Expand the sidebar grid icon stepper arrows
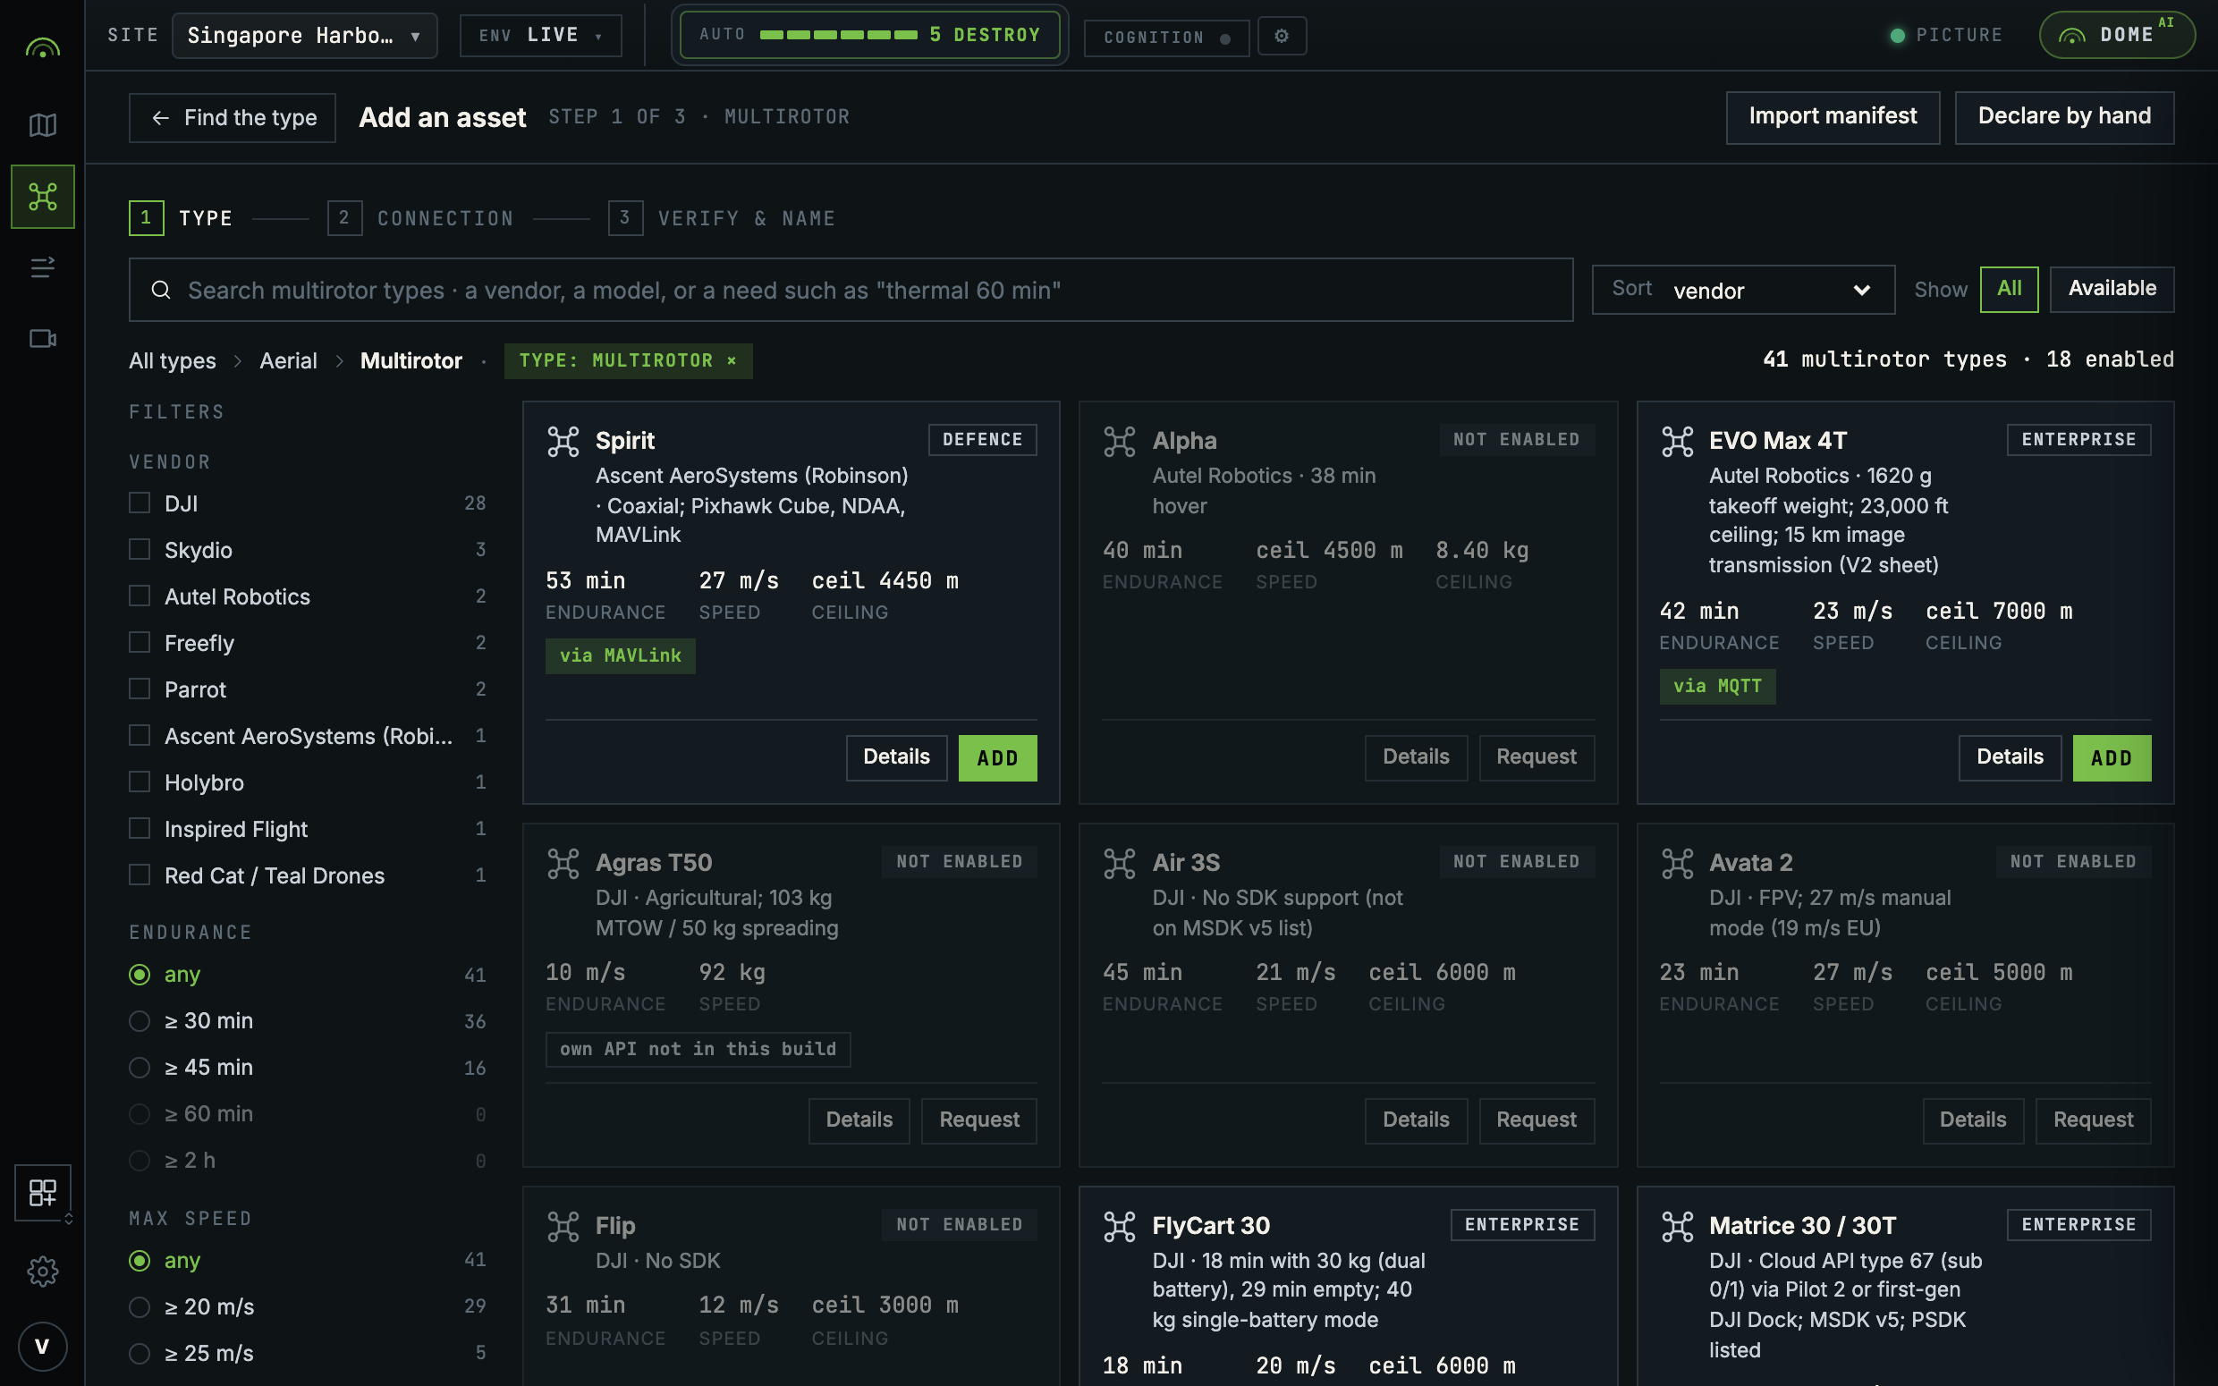2218x1386 pixels. point(69,1218)
